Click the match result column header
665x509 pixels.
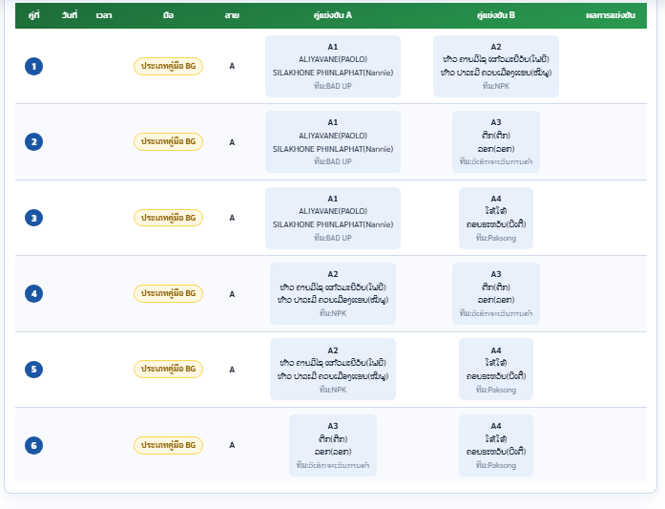(611, 15)
